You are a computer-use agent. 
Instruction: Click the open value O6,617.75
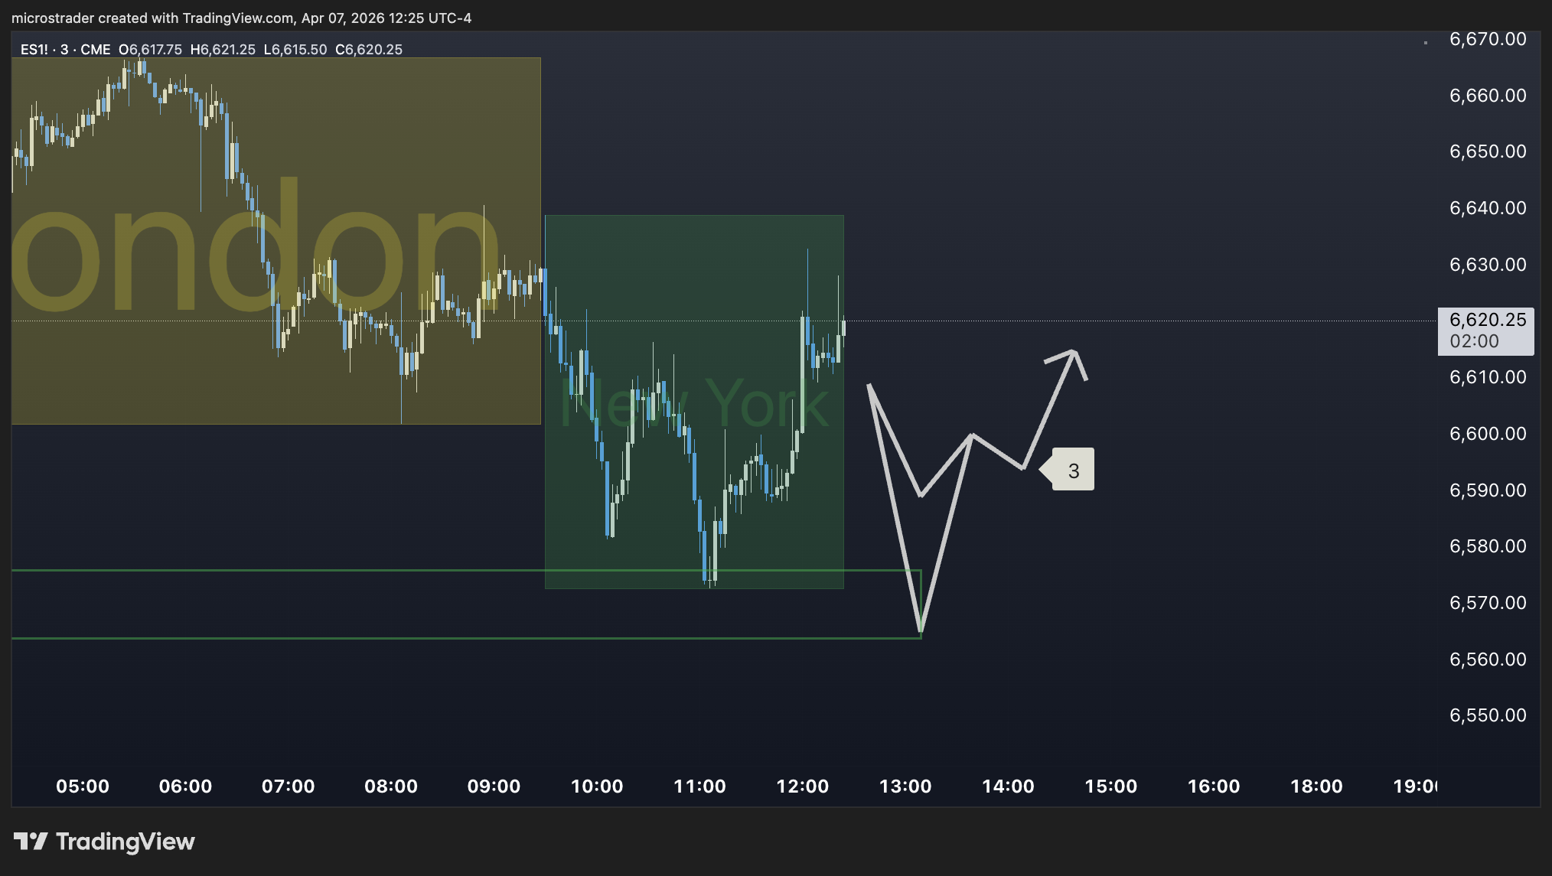(150, 50)
